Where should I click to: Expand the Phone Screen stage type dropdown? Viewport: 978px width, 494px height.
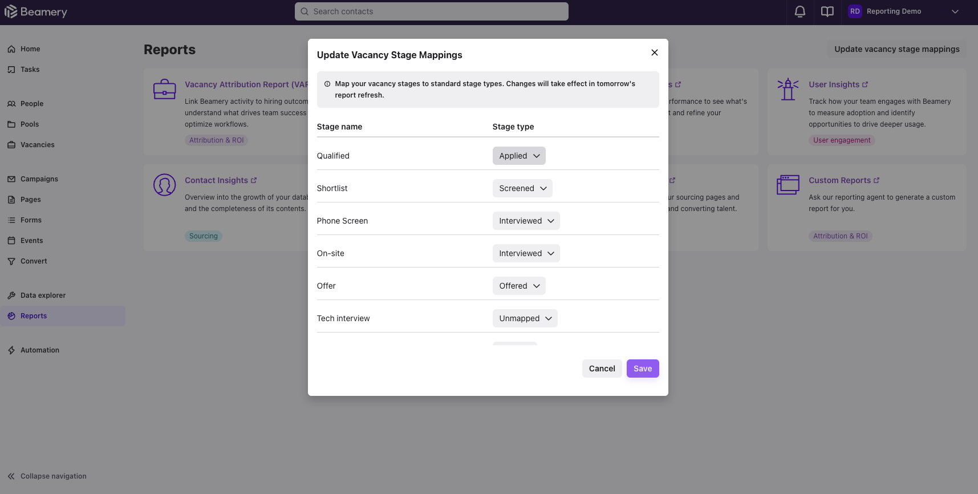(x=526, y=221)
